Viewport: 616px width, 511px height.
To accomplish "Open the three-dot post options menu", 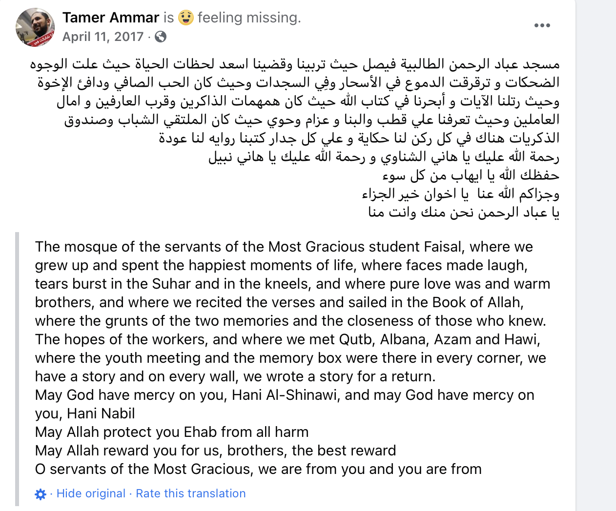I will (x=542, y=25).
